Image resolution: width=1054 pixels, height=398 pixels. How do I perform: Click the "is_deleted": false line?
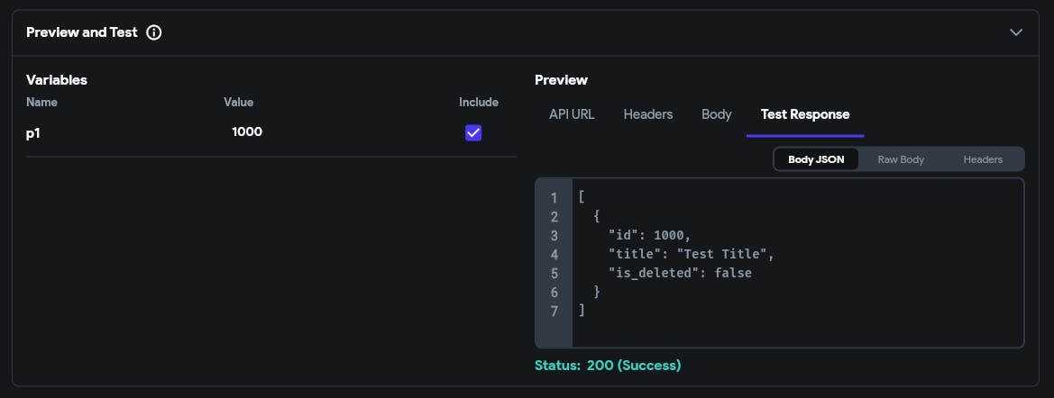click(680, 273)
